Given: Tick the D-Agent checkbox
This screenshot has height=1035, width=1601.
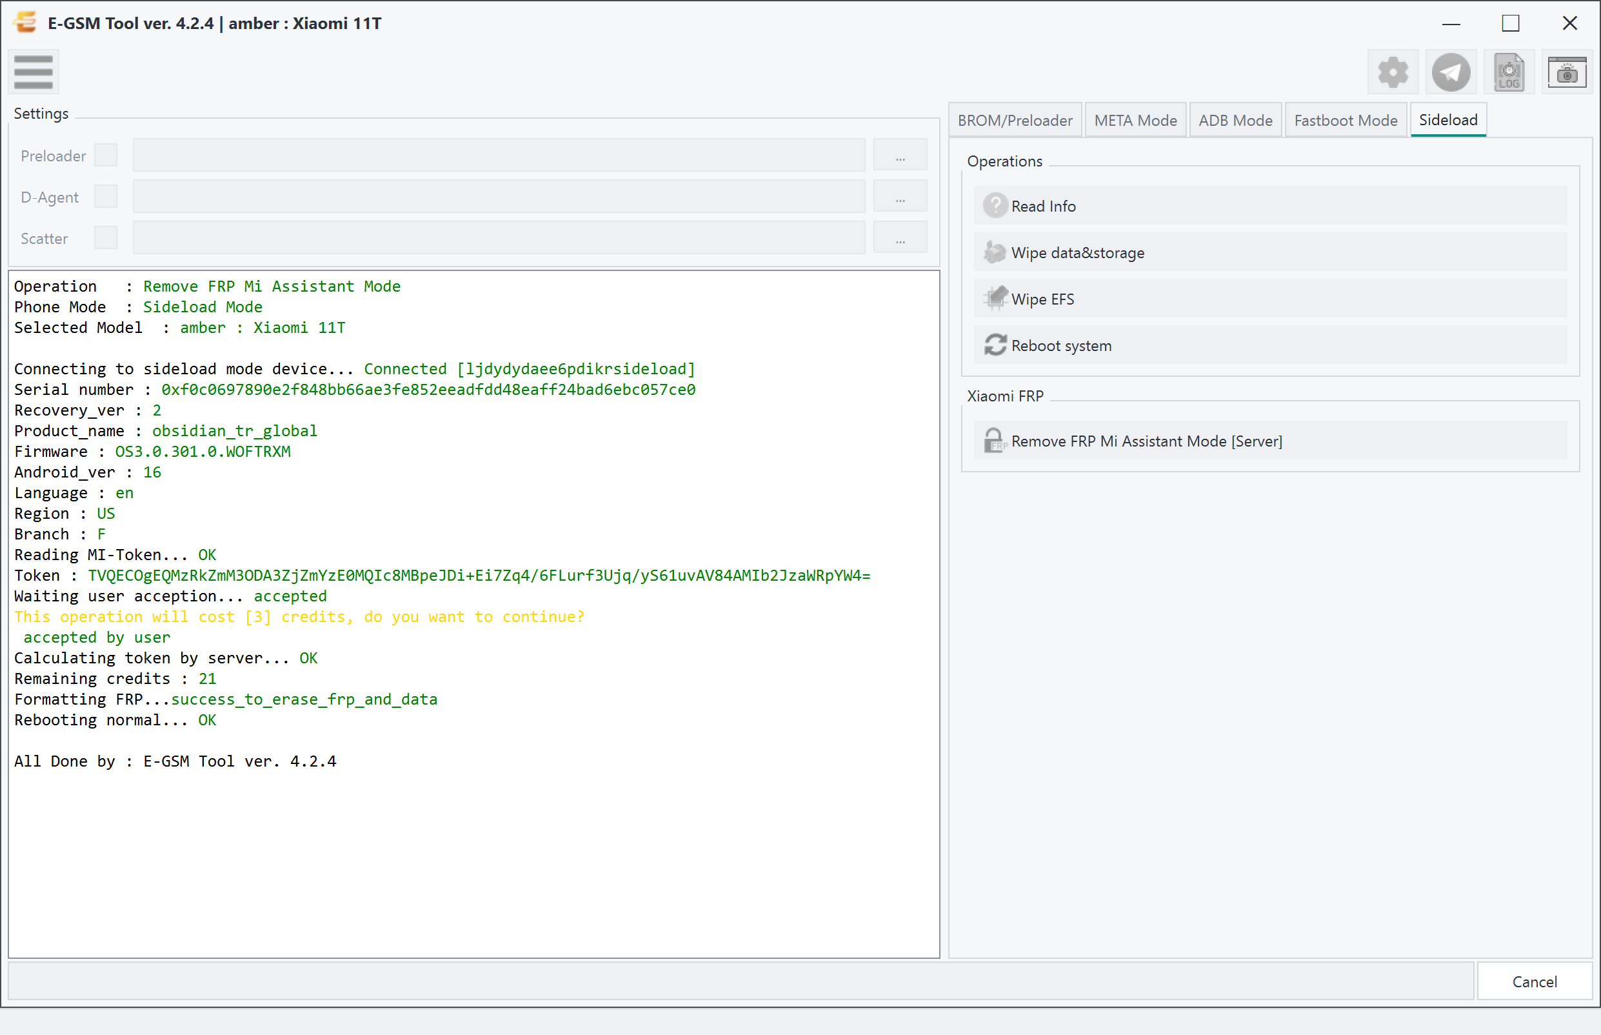Looking at the screenshot, I should tap(106, 197).
